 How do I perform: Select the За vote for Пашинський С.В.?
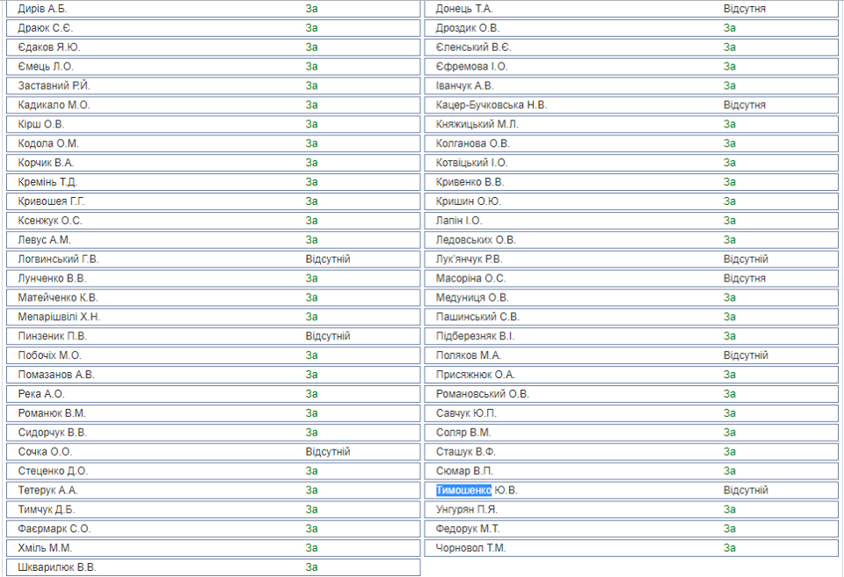pyautogui.click(x=730, y=317)
